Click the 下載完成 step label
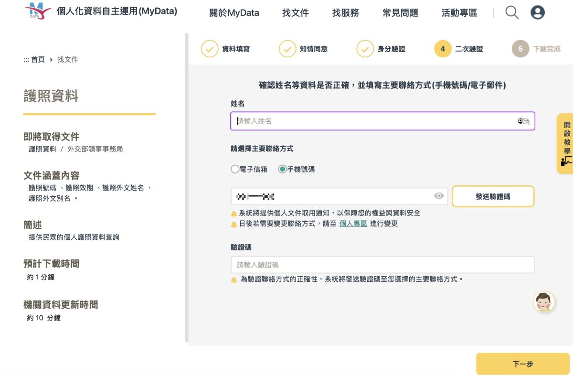573x376 pixels. pos(547,49)
